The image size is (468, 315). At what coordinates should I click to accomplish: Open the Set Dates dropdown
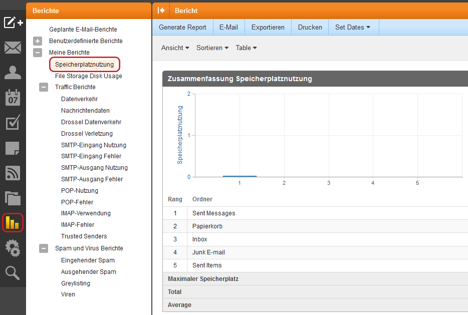click(353, 28)
